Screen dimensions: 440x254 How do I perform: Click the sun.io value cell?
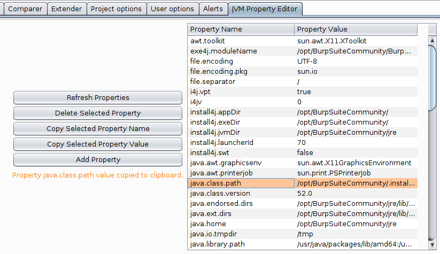[356, 71]
